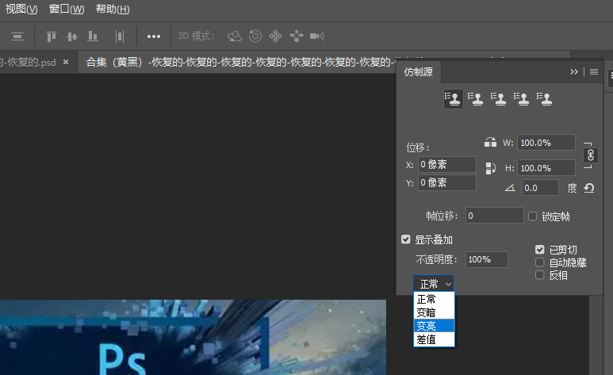Open the 仿制源 panel options menu

(x=594, y=72)
